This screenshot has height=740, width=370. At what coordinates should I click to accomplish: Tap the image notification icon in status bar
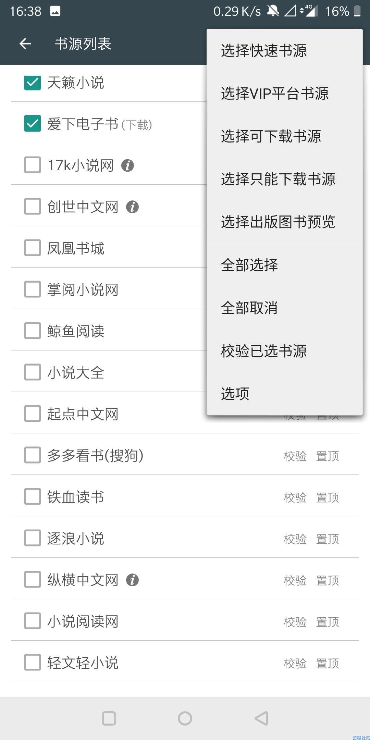(x=55, y=11)
